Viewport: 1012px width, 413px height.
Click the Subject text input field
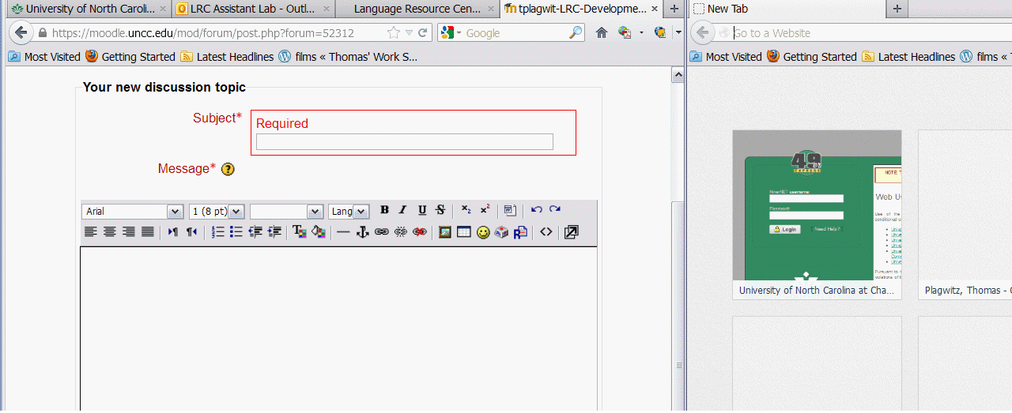pyautogui.click(x=404, y=142)
